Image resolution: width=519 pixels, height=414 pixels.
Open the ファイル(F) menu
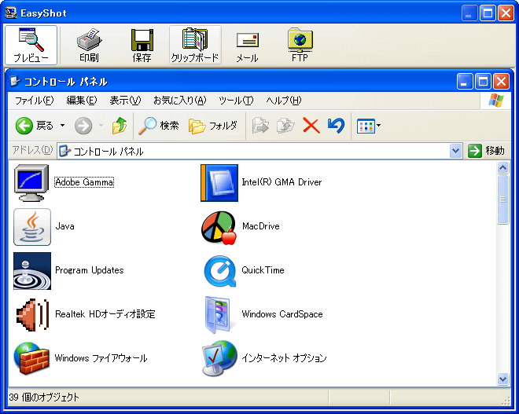[x=34, y=101]
